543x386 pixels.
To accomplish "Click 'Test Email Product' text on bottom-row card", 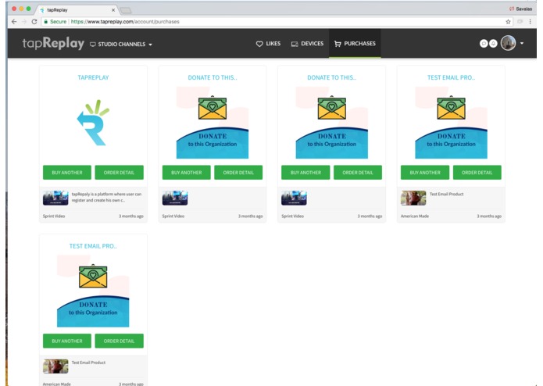I will point(88,363).
